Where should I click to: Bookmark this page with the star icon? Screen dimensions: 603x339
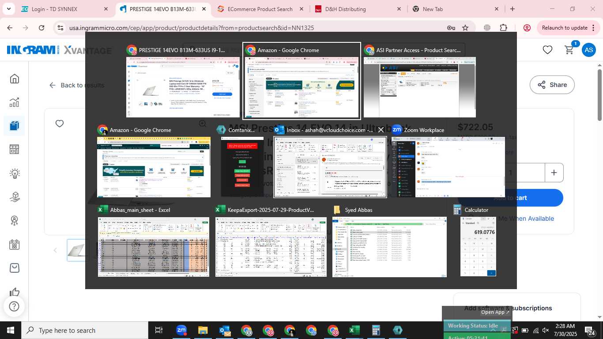point(465,28)
